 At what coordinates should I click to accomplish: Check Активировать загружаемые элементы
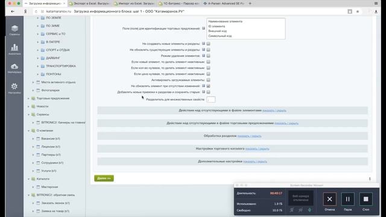(x=208, y=80)
